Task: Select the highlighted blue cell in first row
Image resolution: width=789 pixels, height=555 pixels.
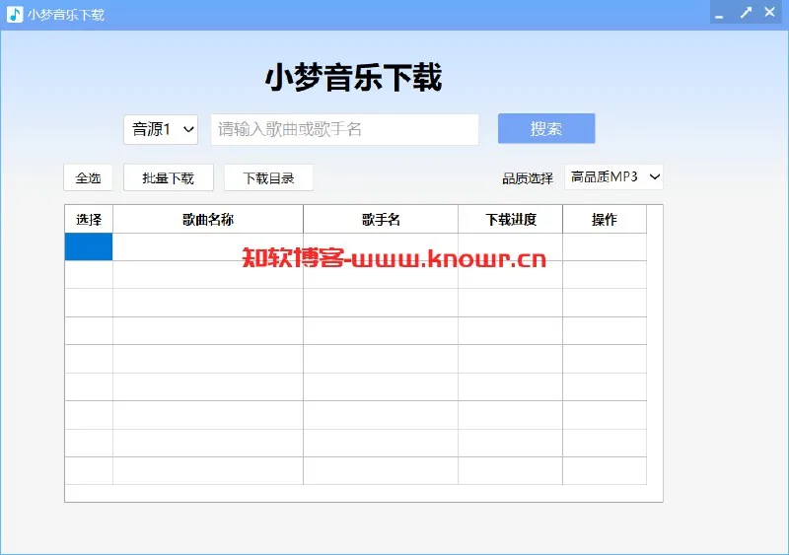Action: pos(89,246)
